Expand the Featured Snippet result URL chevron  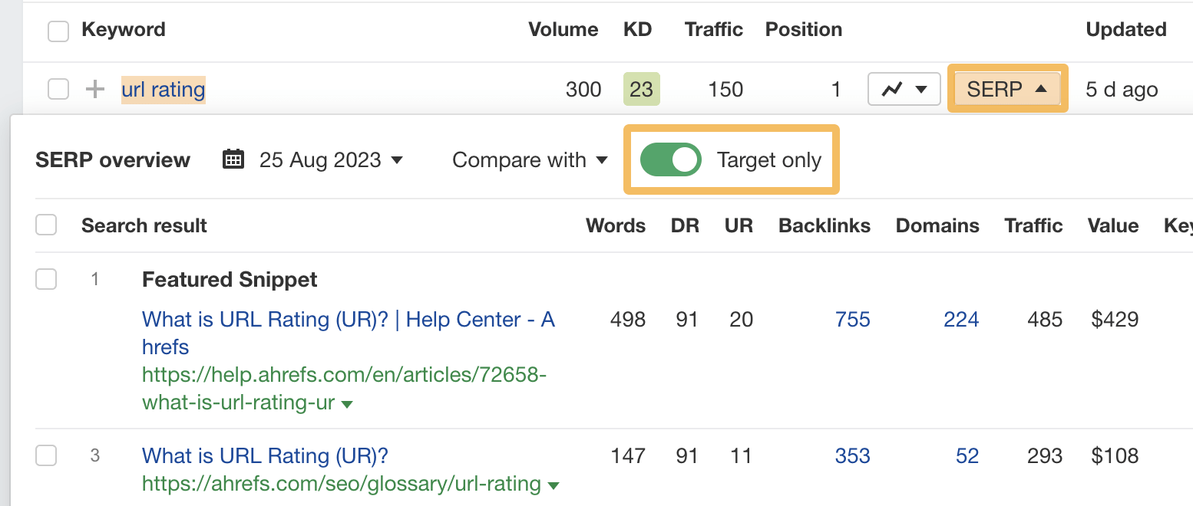point(348,402)
